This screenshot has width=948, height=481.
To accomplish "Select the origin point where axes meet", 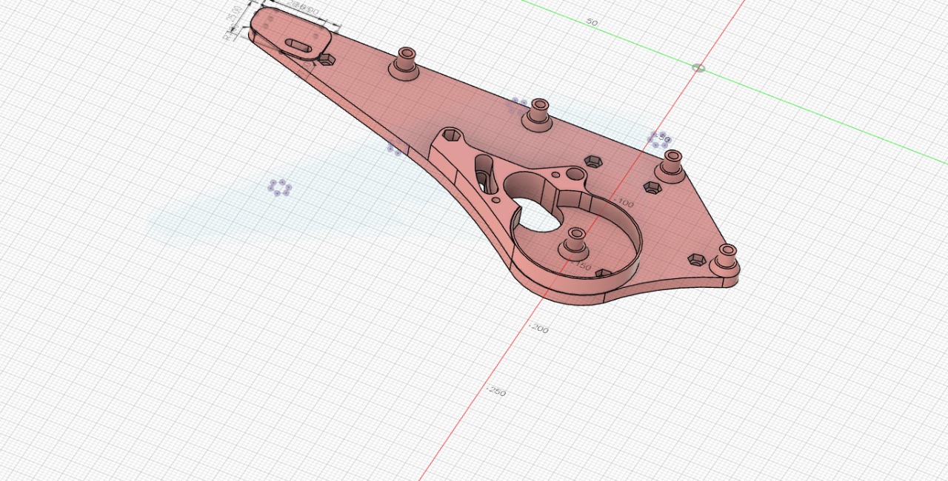I will tap(698, 68).
